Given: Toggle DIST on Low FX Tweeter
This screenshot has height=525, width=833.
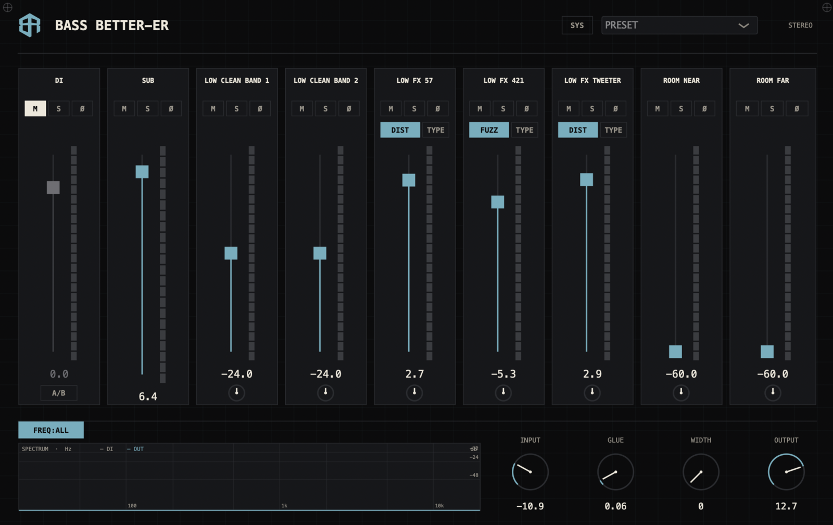Looking at the screenshot, I should pos(578,130).
